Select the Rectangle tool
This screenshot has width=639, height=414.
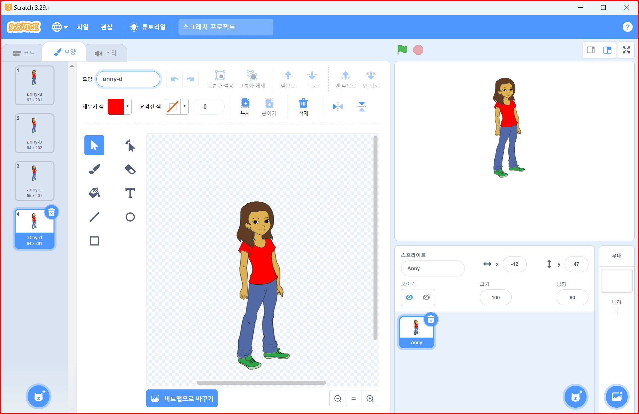point(94,241)
